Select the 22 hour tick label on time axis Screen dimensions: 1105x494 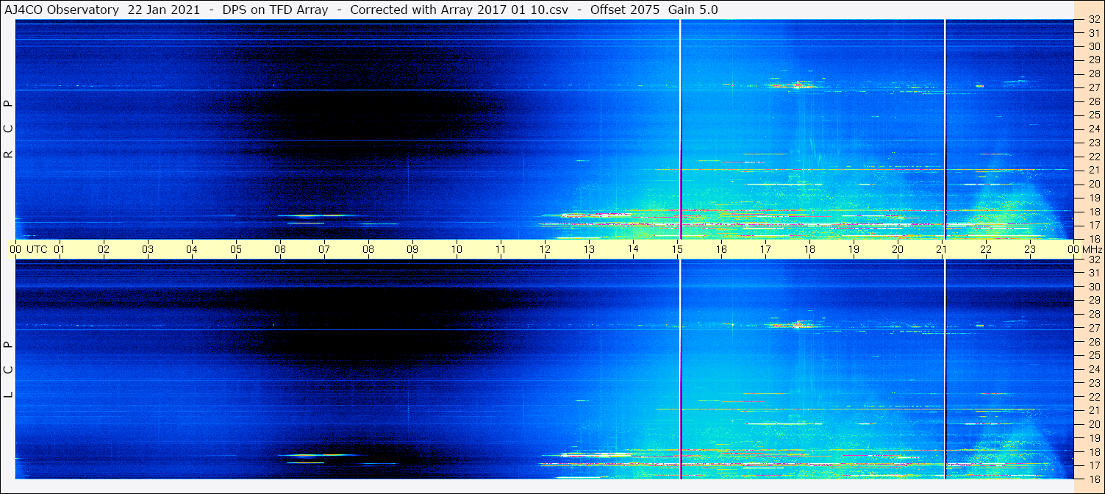pyautogui.click(x=986, y=249)
